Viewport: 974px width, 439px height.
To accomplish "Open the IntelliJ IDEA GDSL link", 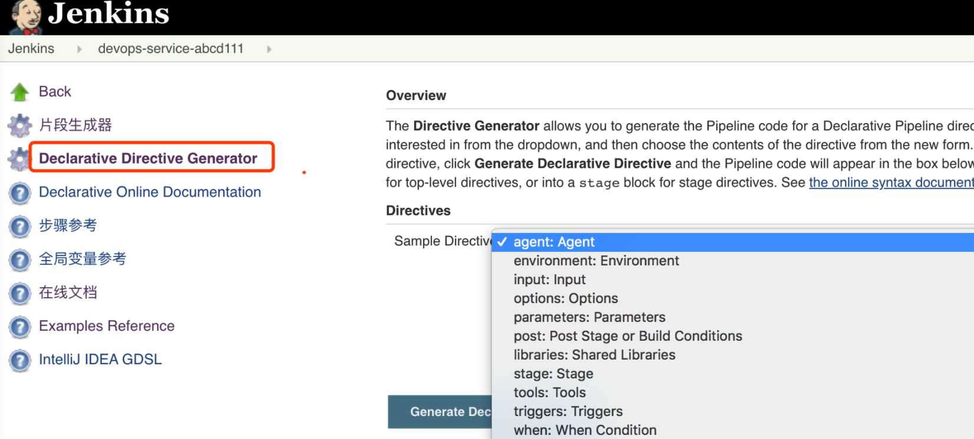I will 100,360.
